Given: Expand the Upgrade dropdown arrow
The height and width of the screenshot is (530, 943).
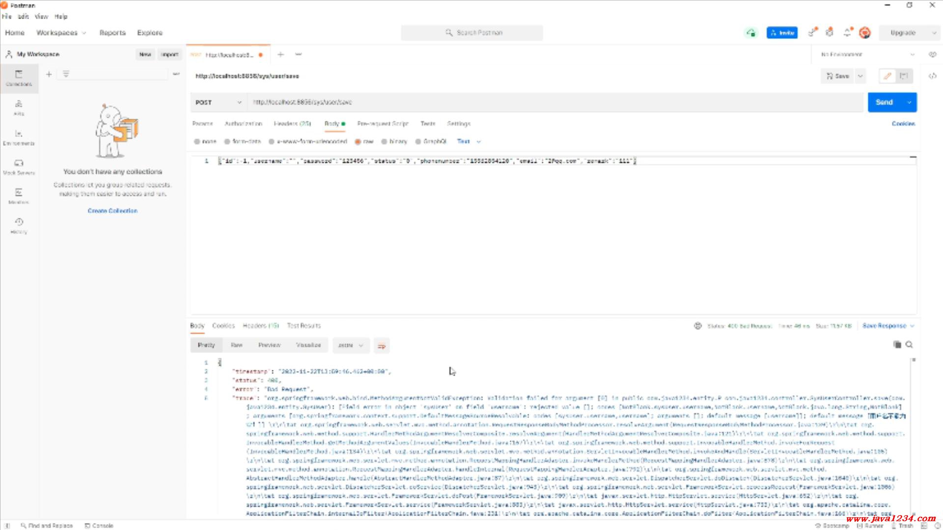Looking at the screenshot, I should (934, 33).
